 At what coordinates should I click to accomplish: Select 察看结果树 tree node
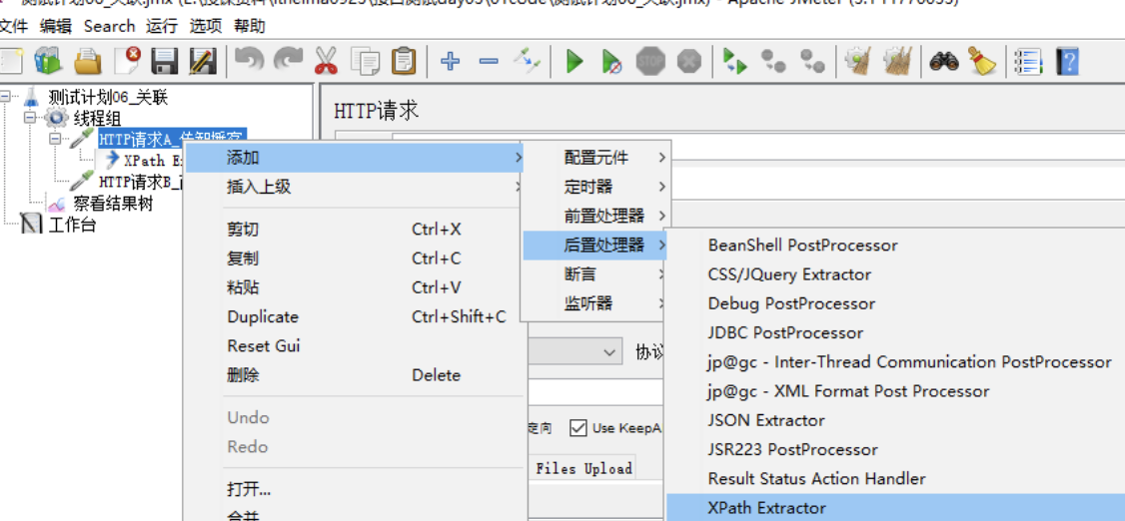[113, 205]
